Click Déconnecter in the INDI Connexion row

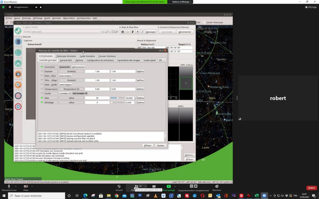(x=78, y=67)
